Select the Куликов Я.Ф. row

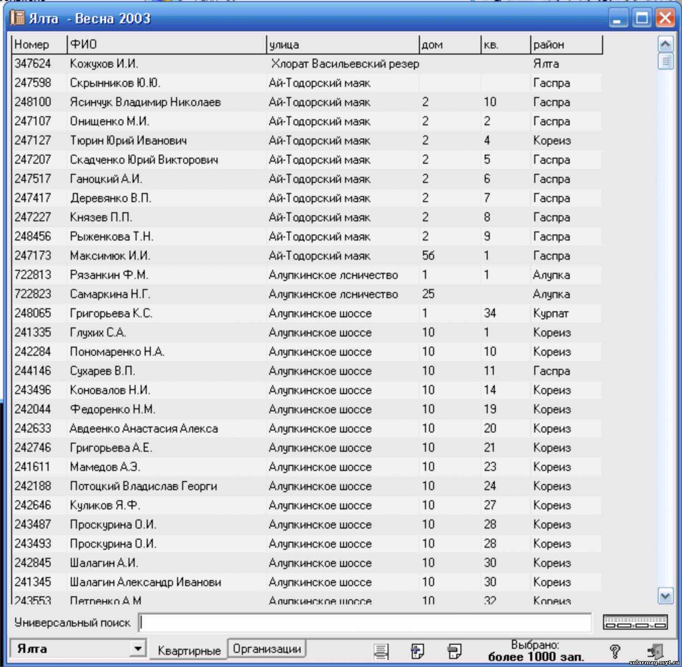tap(307, 505)
